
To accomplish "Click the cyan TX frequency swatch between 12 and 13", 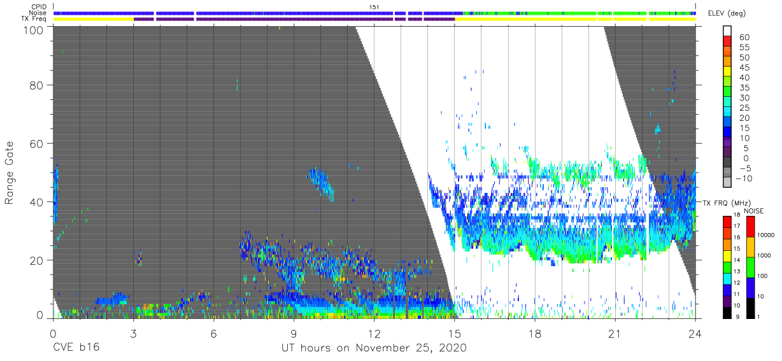I will click(x=729, y=279).
